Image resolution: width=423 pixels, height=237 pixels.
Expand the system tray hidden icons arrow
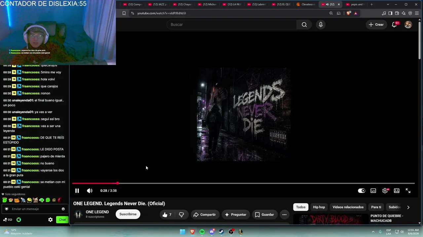[x=373, y=232]
